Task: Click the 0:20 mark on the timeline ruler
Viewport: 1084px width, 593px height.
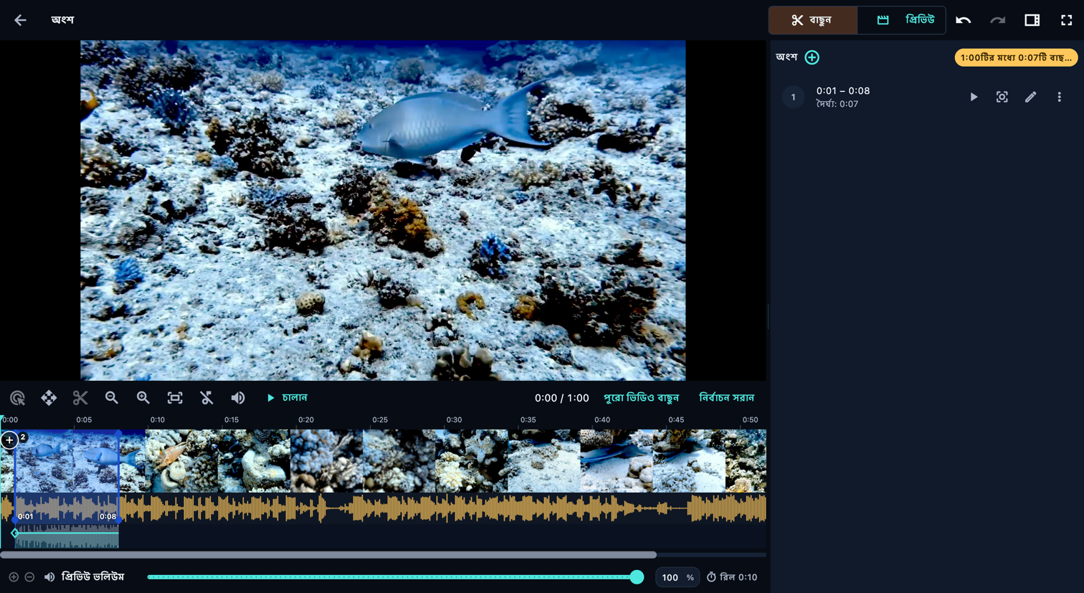Action: tap(306, 420)
